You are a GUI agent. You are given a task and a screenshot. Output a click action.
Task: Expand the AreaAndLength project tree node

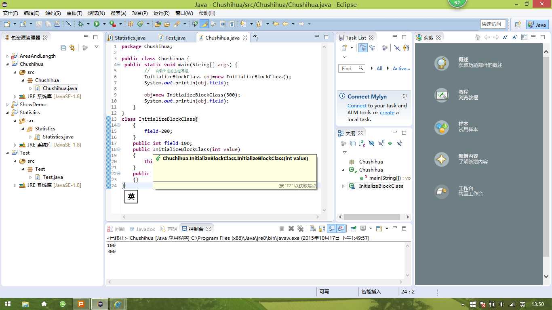8,56
